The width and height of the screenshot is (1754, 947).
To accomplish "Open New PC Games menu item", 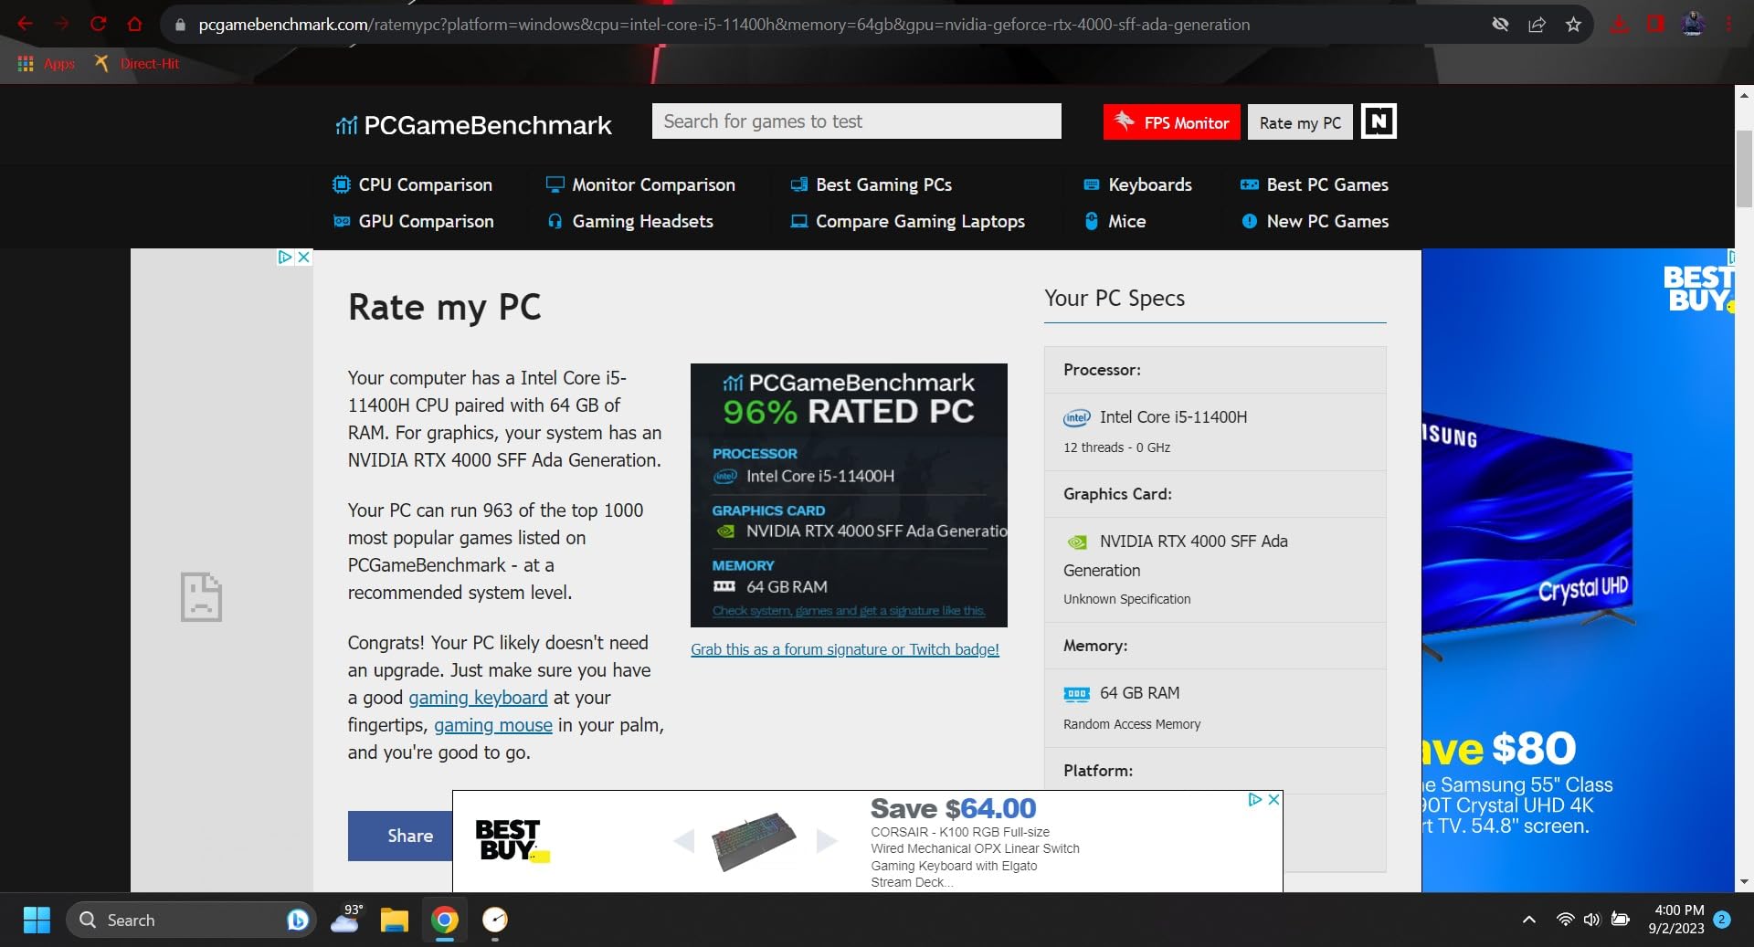I will point(1314,221).
